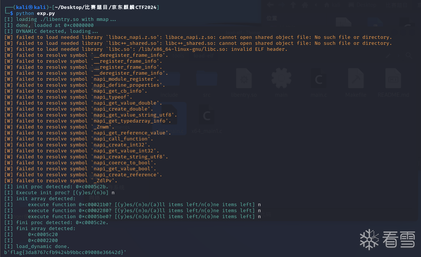
Task: Click the napi_get_cb_info warning line
Action: [x=76, y=91]
